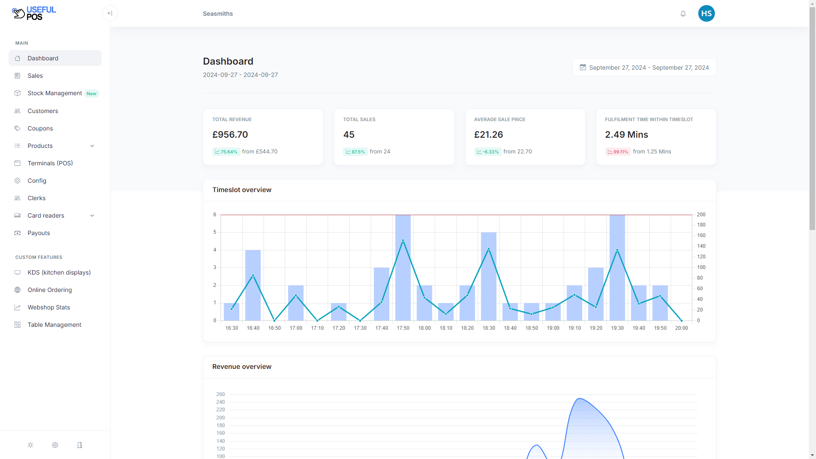
Task: Go to the Dashboard page
Action: tap(55, 58)
